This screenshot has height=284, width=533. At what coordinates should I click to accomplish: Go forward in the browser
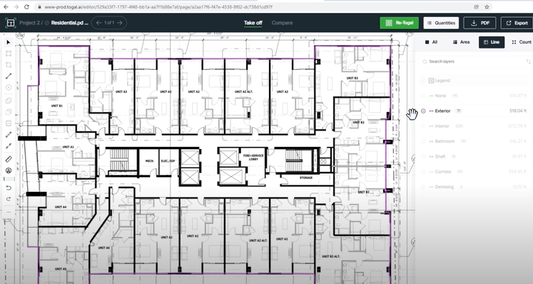tap(16, 7)
